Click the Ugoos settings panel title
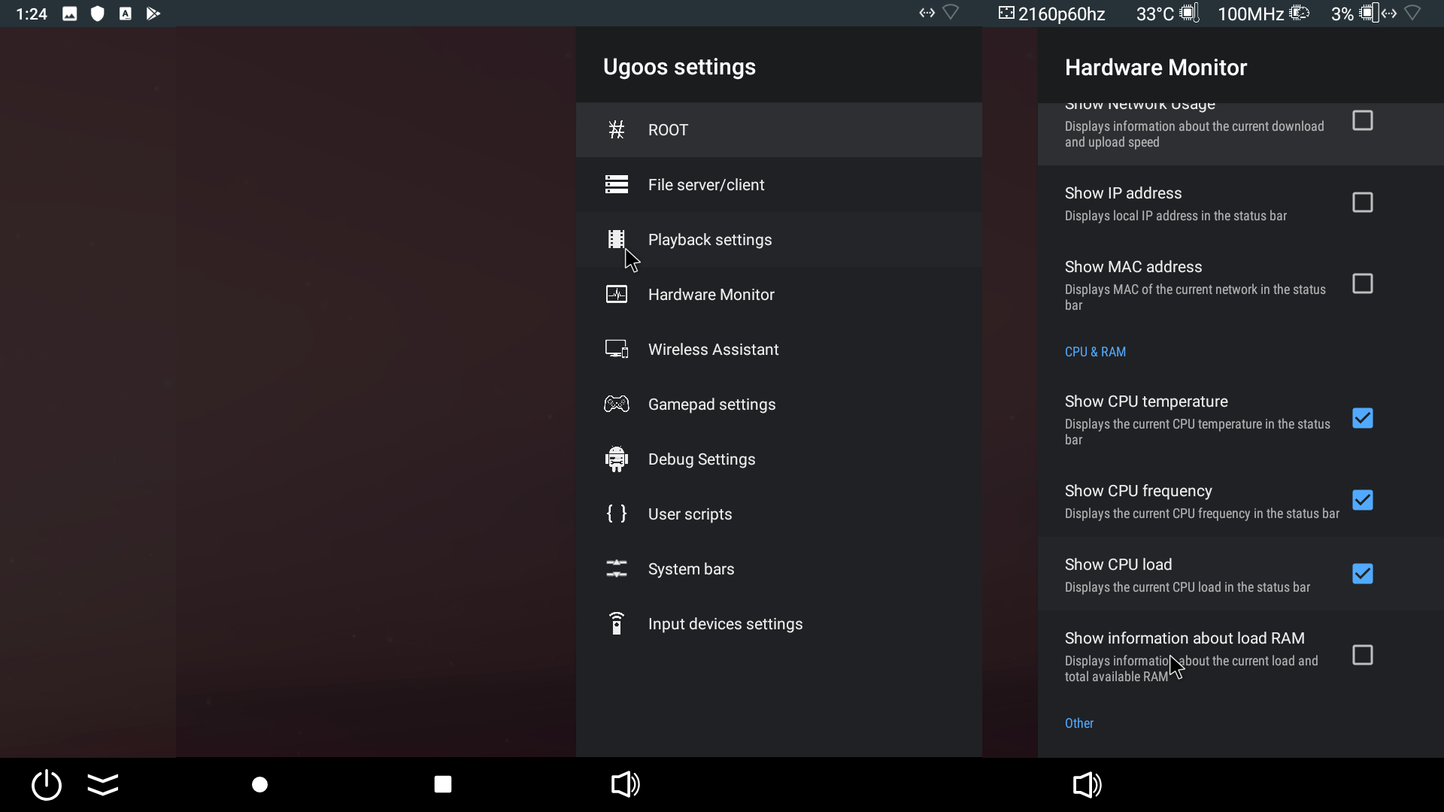The width and height of the screenshot is (1444, 812). tap(679, 67)
